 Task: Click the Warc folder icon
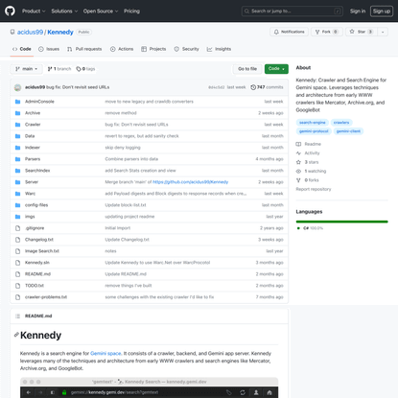18,194
